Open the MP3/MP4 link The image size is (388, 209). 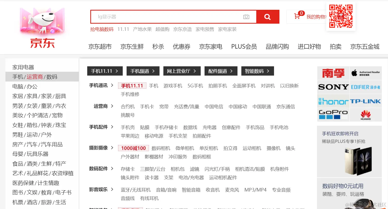click(255, 190)
